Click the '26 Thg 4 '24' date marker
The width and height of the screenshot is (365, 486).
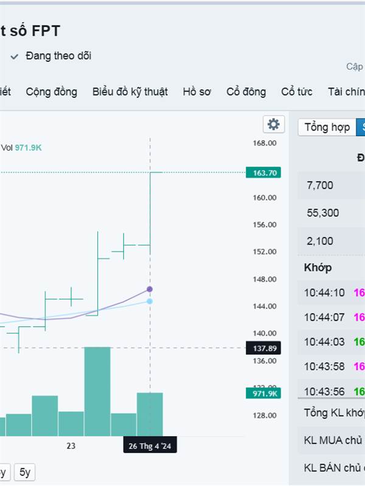(150, 446)
